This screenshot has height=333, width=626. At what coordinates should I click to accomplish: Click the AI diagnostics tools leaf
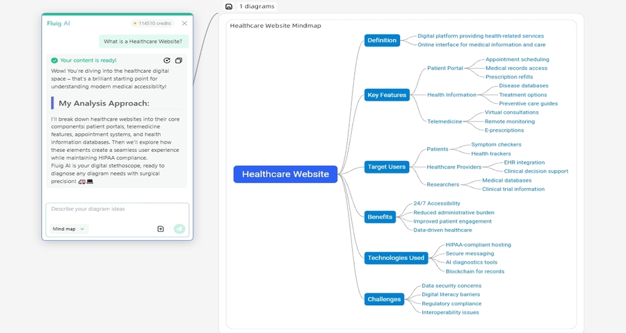tap(471, 262)
